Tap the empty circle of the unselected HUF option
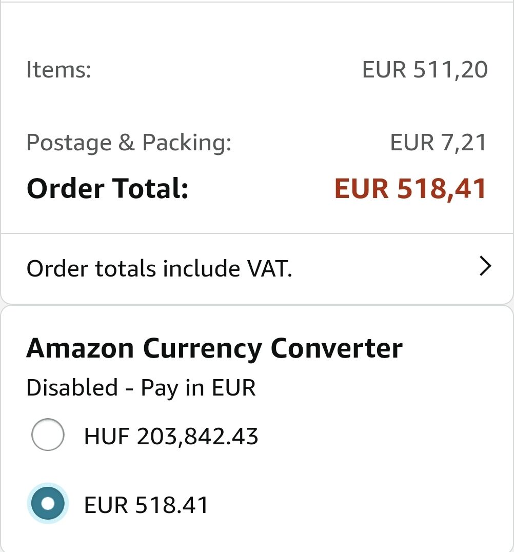This screenshot has width=514, height=552. coord(48,435)
